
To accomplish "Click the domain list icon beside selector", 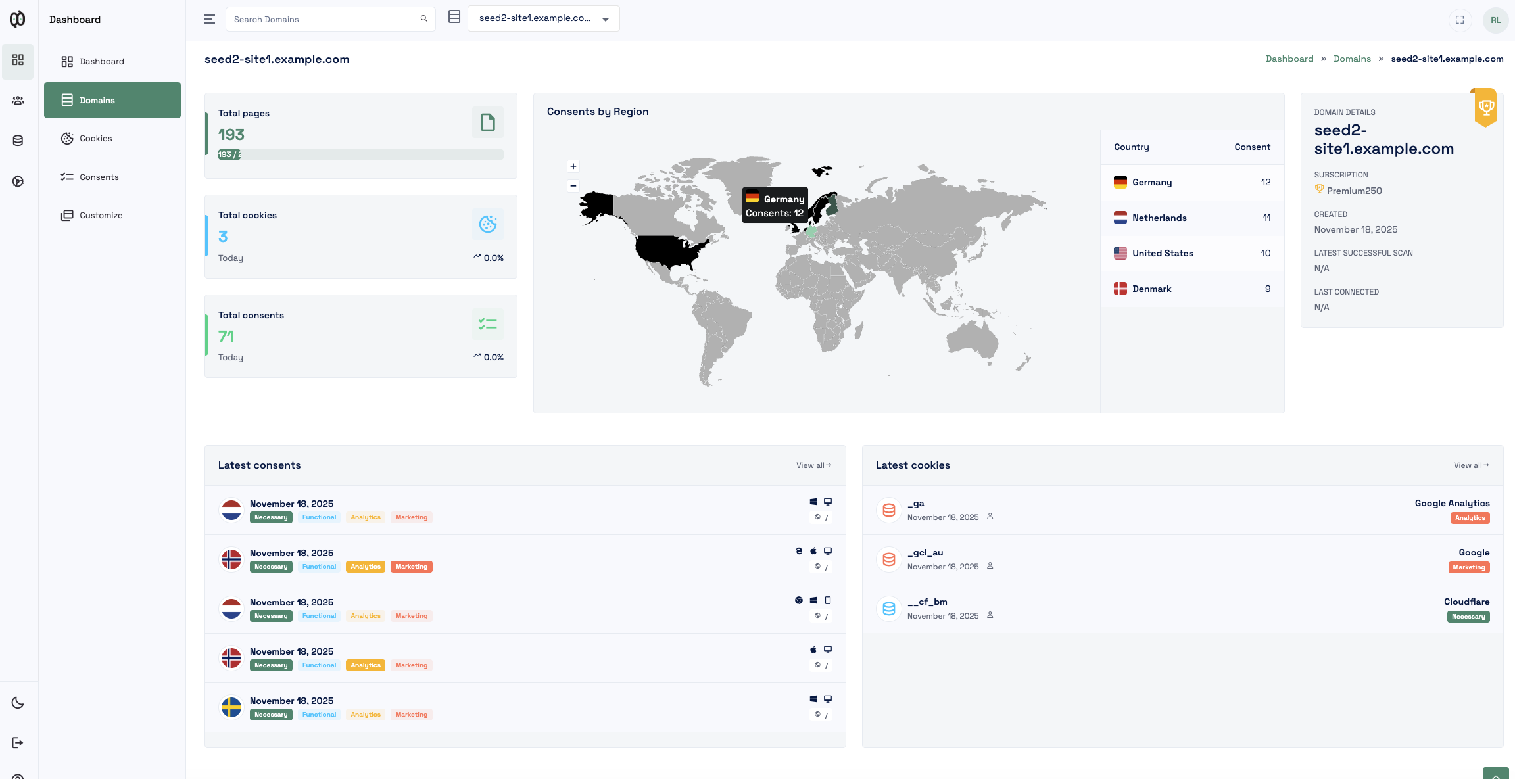I will (454, 16).
